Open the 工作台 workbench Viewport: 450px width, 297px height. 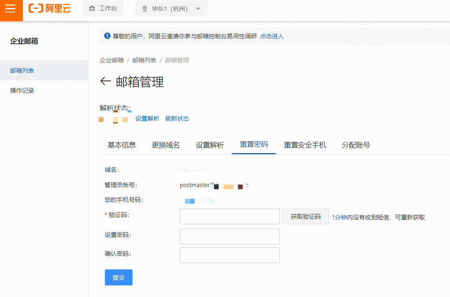tap(102, 8)
